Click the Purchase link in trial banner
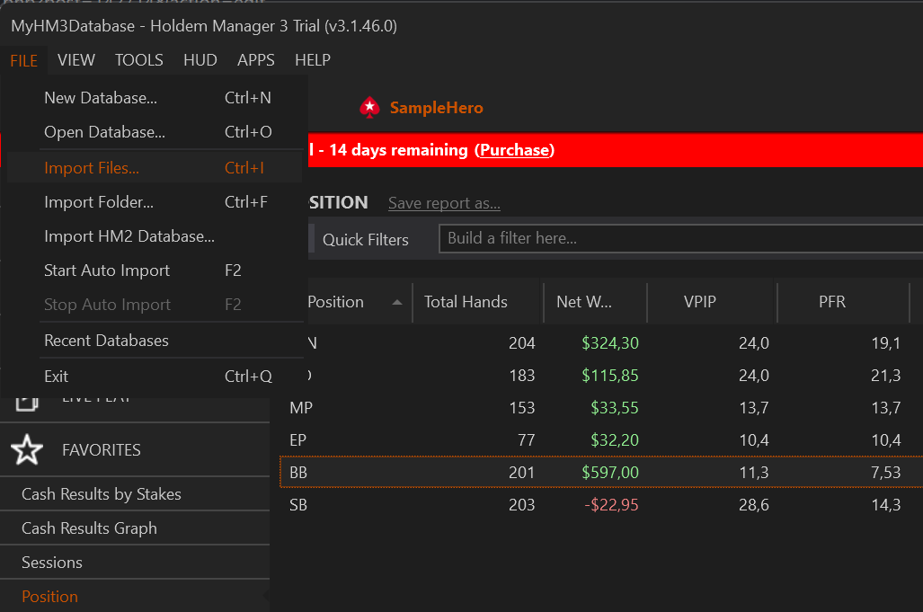The width and height of the screenshot is (923, 612). (x=514, y=149)
